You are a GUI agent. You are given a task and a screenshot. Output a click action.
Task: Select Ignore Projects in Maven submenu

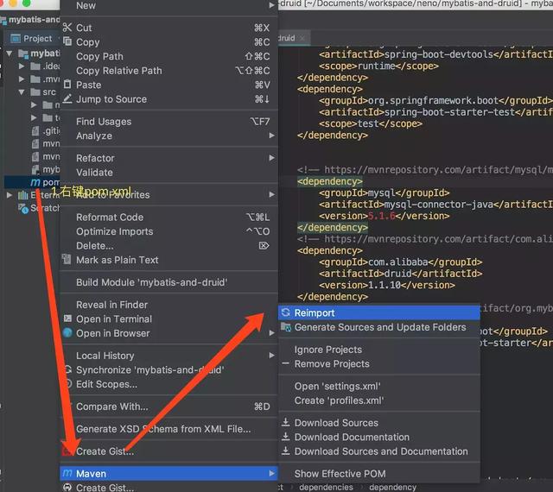pyautogui.click(x=379, y=350)
